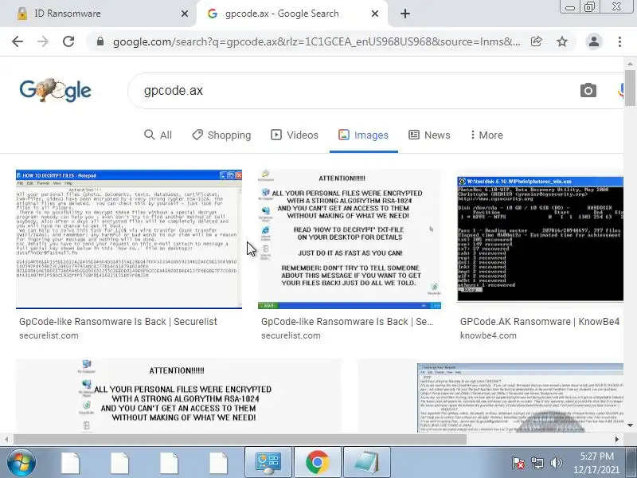Click the scroll up arrow

(630, 64)
